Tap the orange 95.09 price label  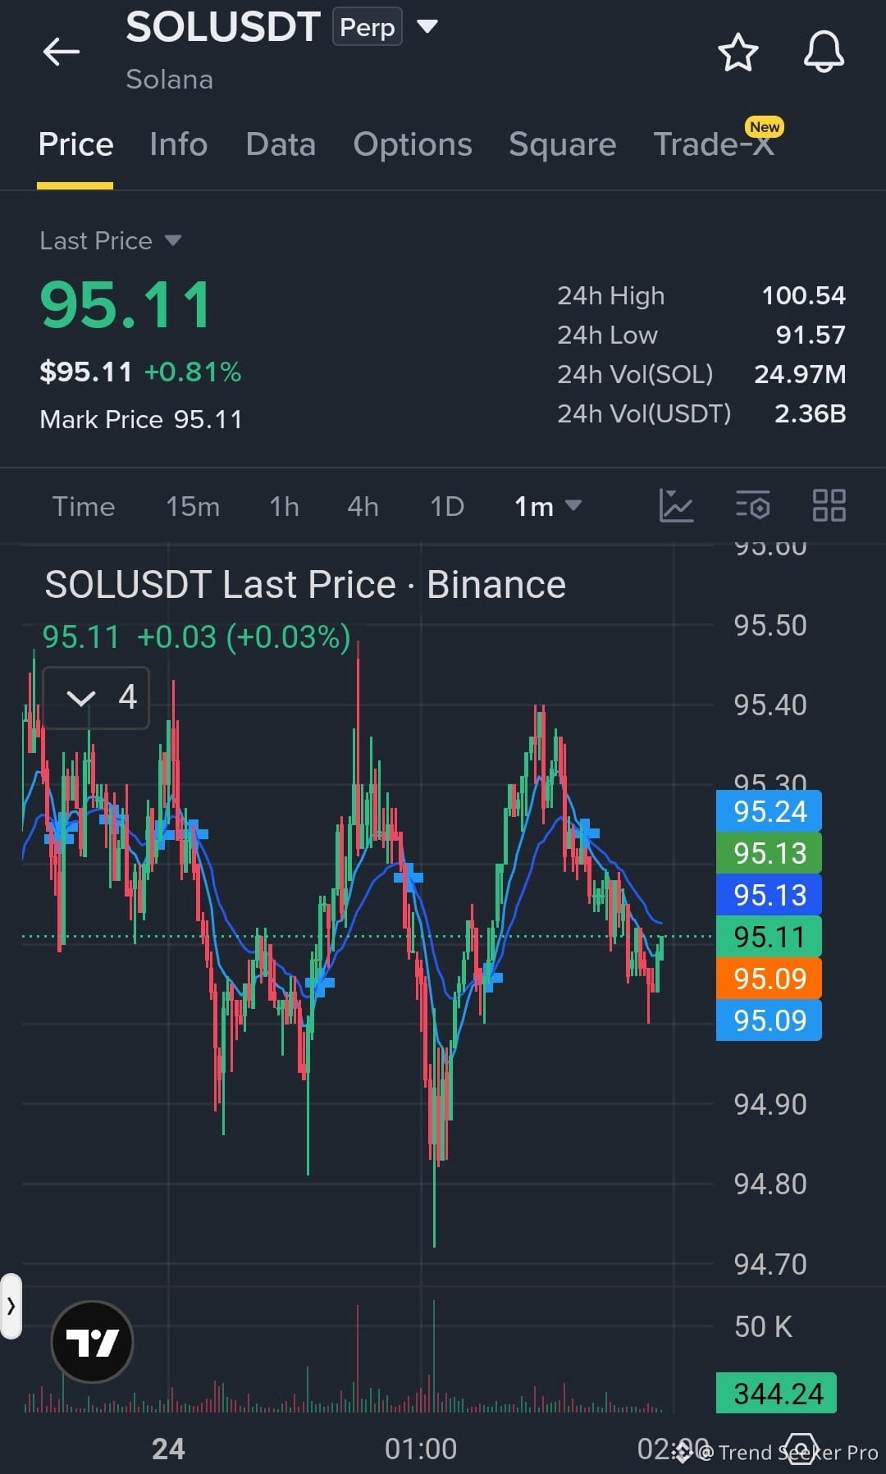pos(769,979)
